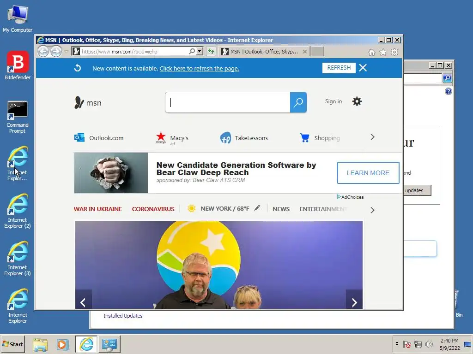The height and width of the screenshot is (354, 473).
Task: Open Favorites star icon in IE
Action: point(383,53)
